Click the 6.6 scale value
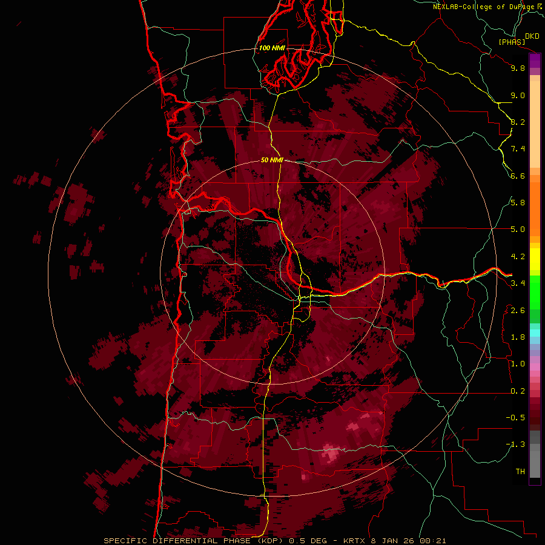 coord(518,176)
